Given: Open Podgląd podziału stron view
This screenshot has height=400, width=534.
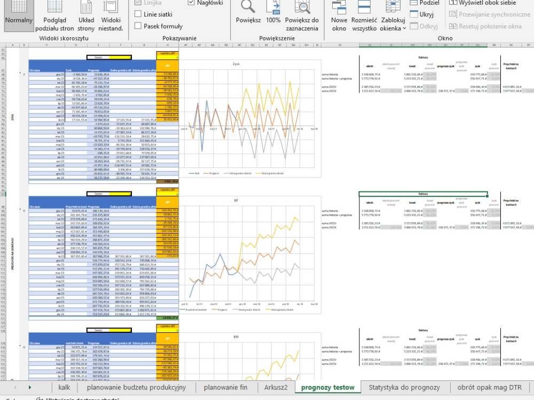Looking at the screenshot, I should pyautogui.click(x=54, y=15).
